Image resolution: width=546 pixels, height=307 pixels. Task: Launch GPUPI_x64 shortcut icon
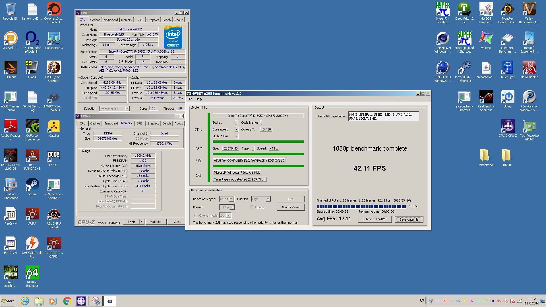coord(54,71)
